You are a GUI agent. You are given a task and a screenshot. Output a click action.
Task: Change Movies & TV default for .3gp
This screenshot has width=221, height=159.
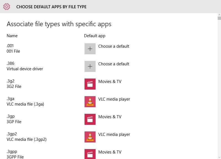[110, 117]
